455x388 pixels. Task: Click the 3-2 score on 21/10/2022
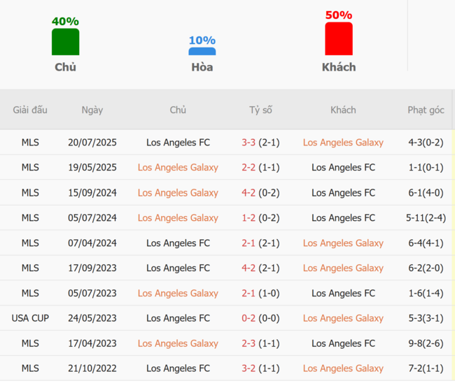[x=248, y=368]
